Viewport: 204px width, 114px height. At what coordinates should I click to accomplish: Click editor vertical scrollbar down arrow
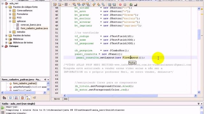[199, 92]
